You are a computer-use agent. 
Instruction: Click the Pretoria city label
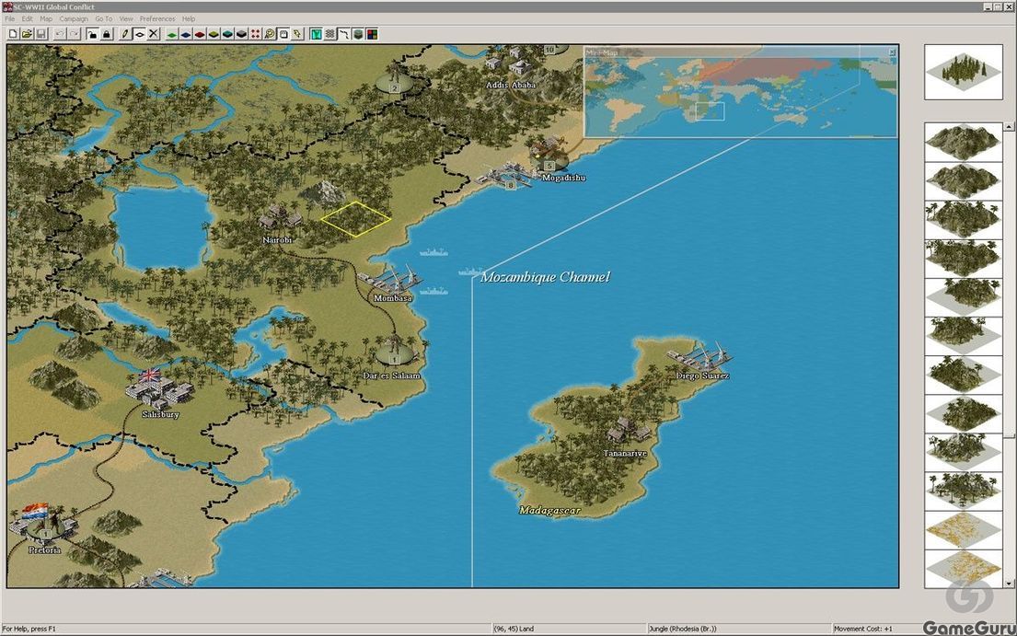[45, 550]
